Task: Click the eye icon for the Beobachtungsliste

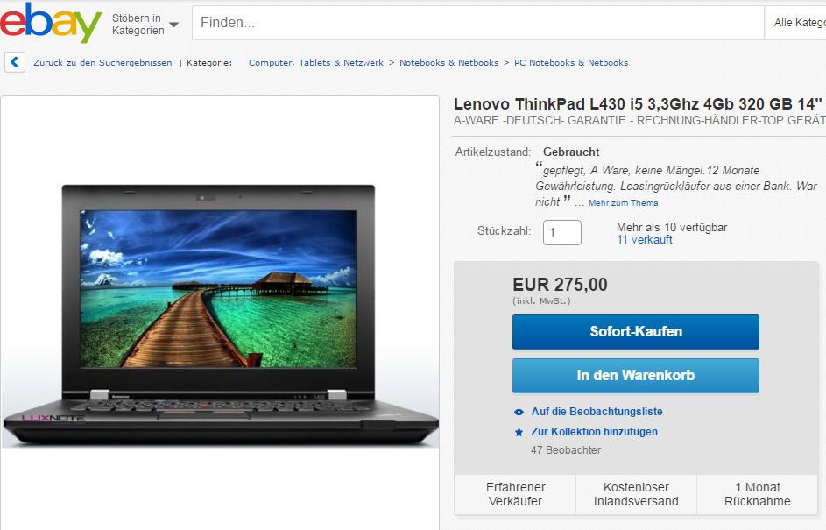Action: (x=519, y=412)
